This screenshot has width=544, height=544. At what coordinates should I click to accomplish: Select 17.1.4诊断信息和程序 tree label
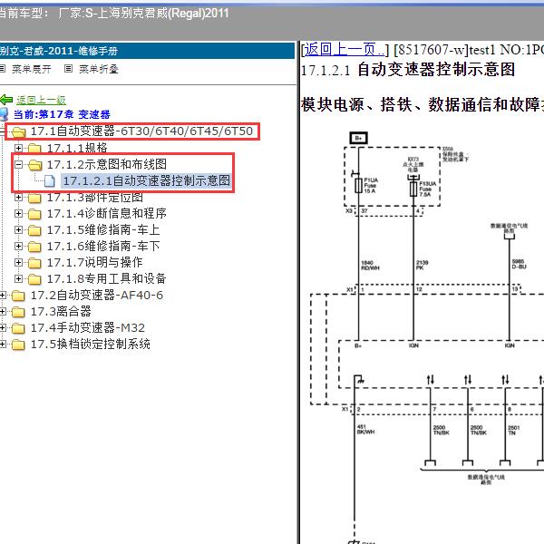106,213
